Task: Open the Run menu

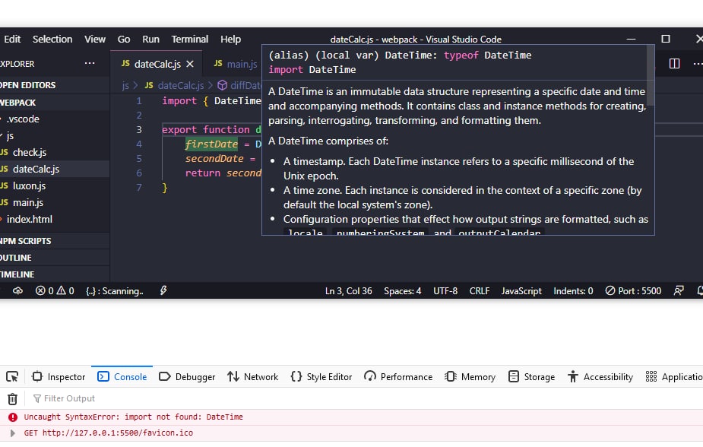Action: [x=150, y=39]
